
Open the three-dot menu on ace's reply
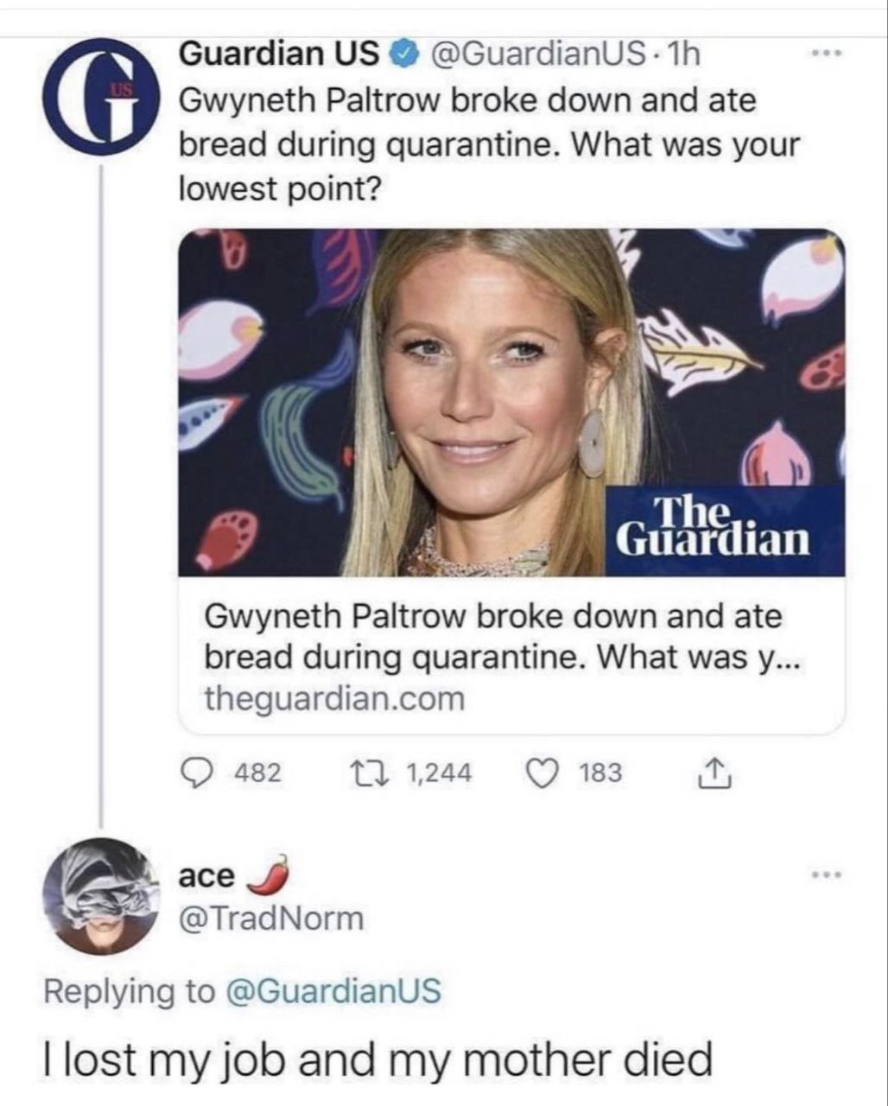[x=827, y=875]
